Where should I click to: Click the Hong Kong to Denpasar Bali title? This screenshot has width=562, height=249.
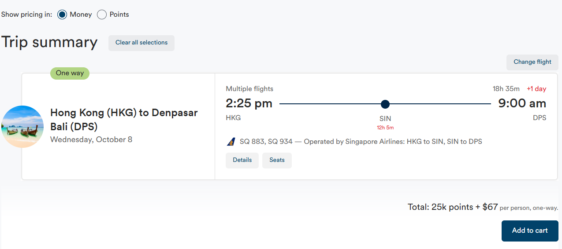click(124, 120)
